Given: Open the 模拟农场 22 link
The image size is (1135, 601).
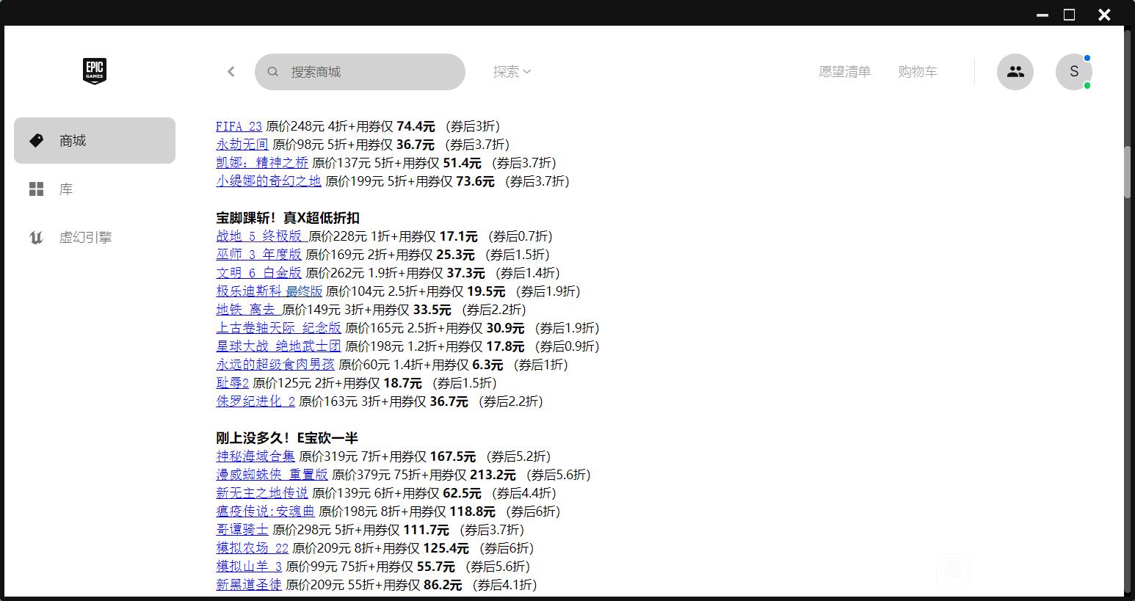Looking at the screenshot, I should coord(252,548).
